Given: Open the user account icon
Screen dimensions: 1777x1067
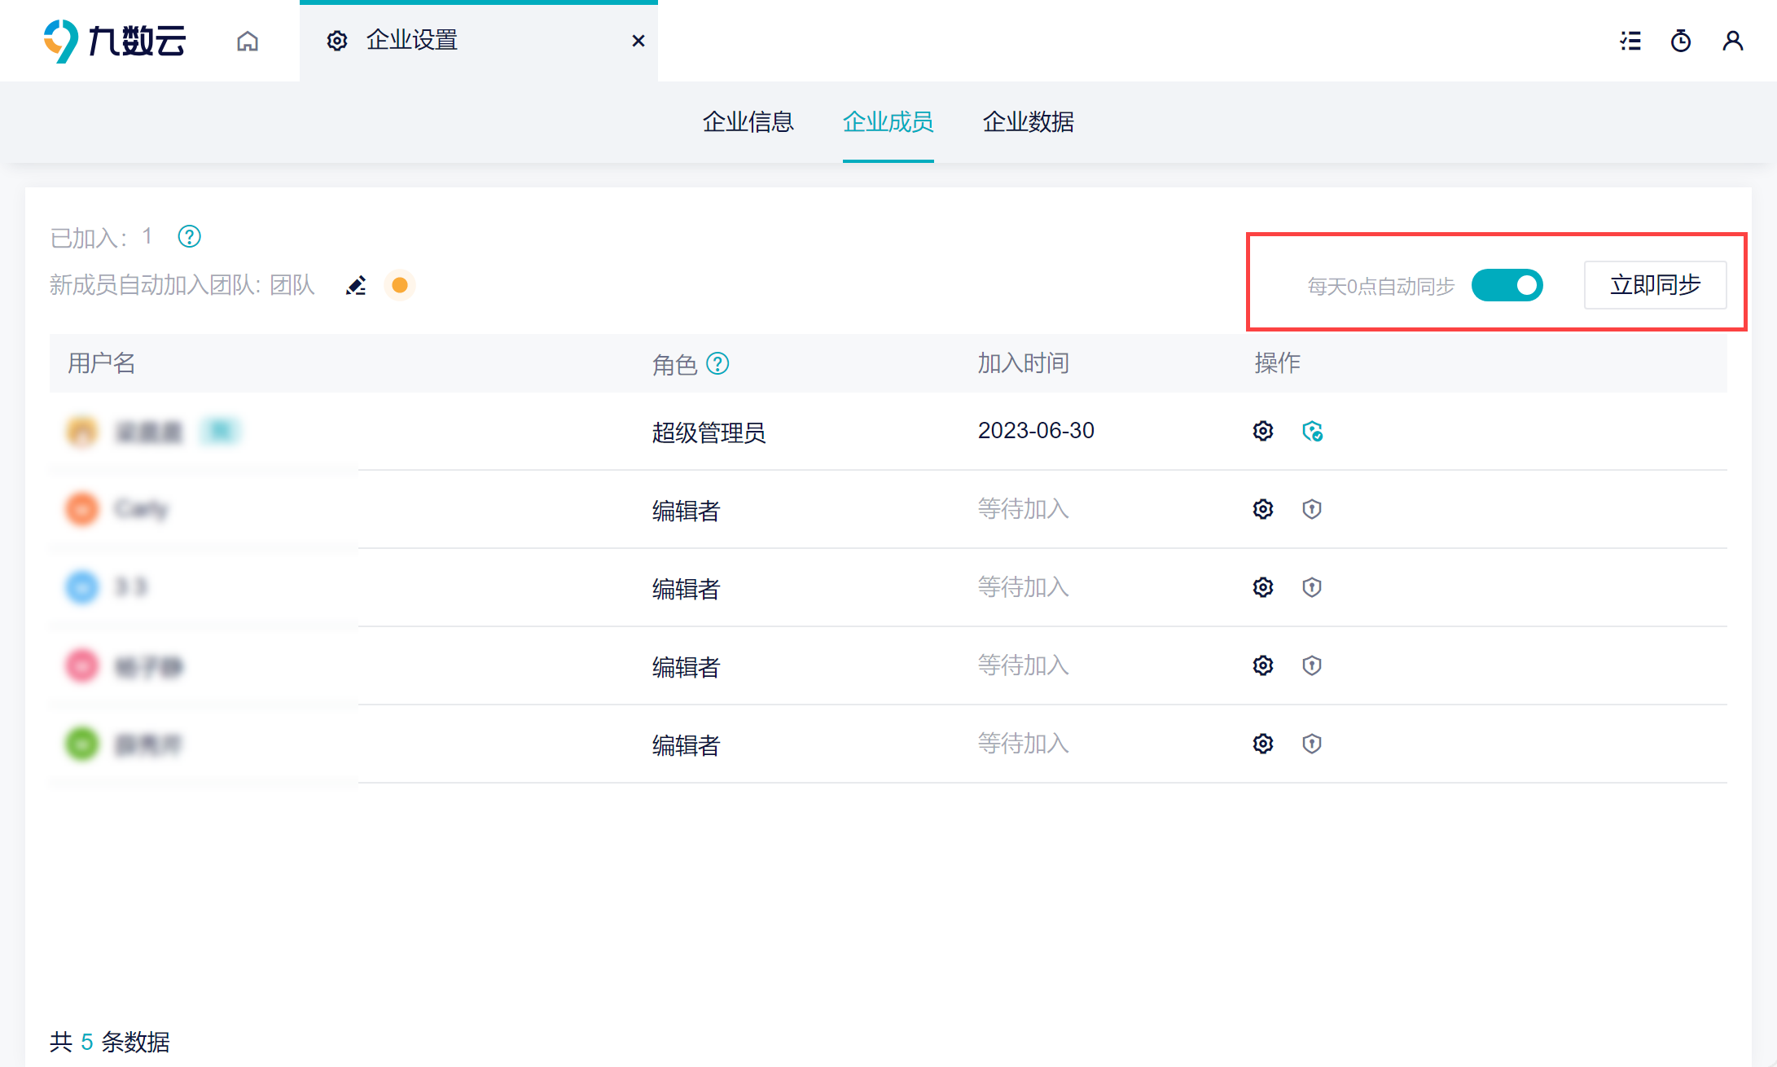Looking at the screenshot, I should [x=1732, y=41].
